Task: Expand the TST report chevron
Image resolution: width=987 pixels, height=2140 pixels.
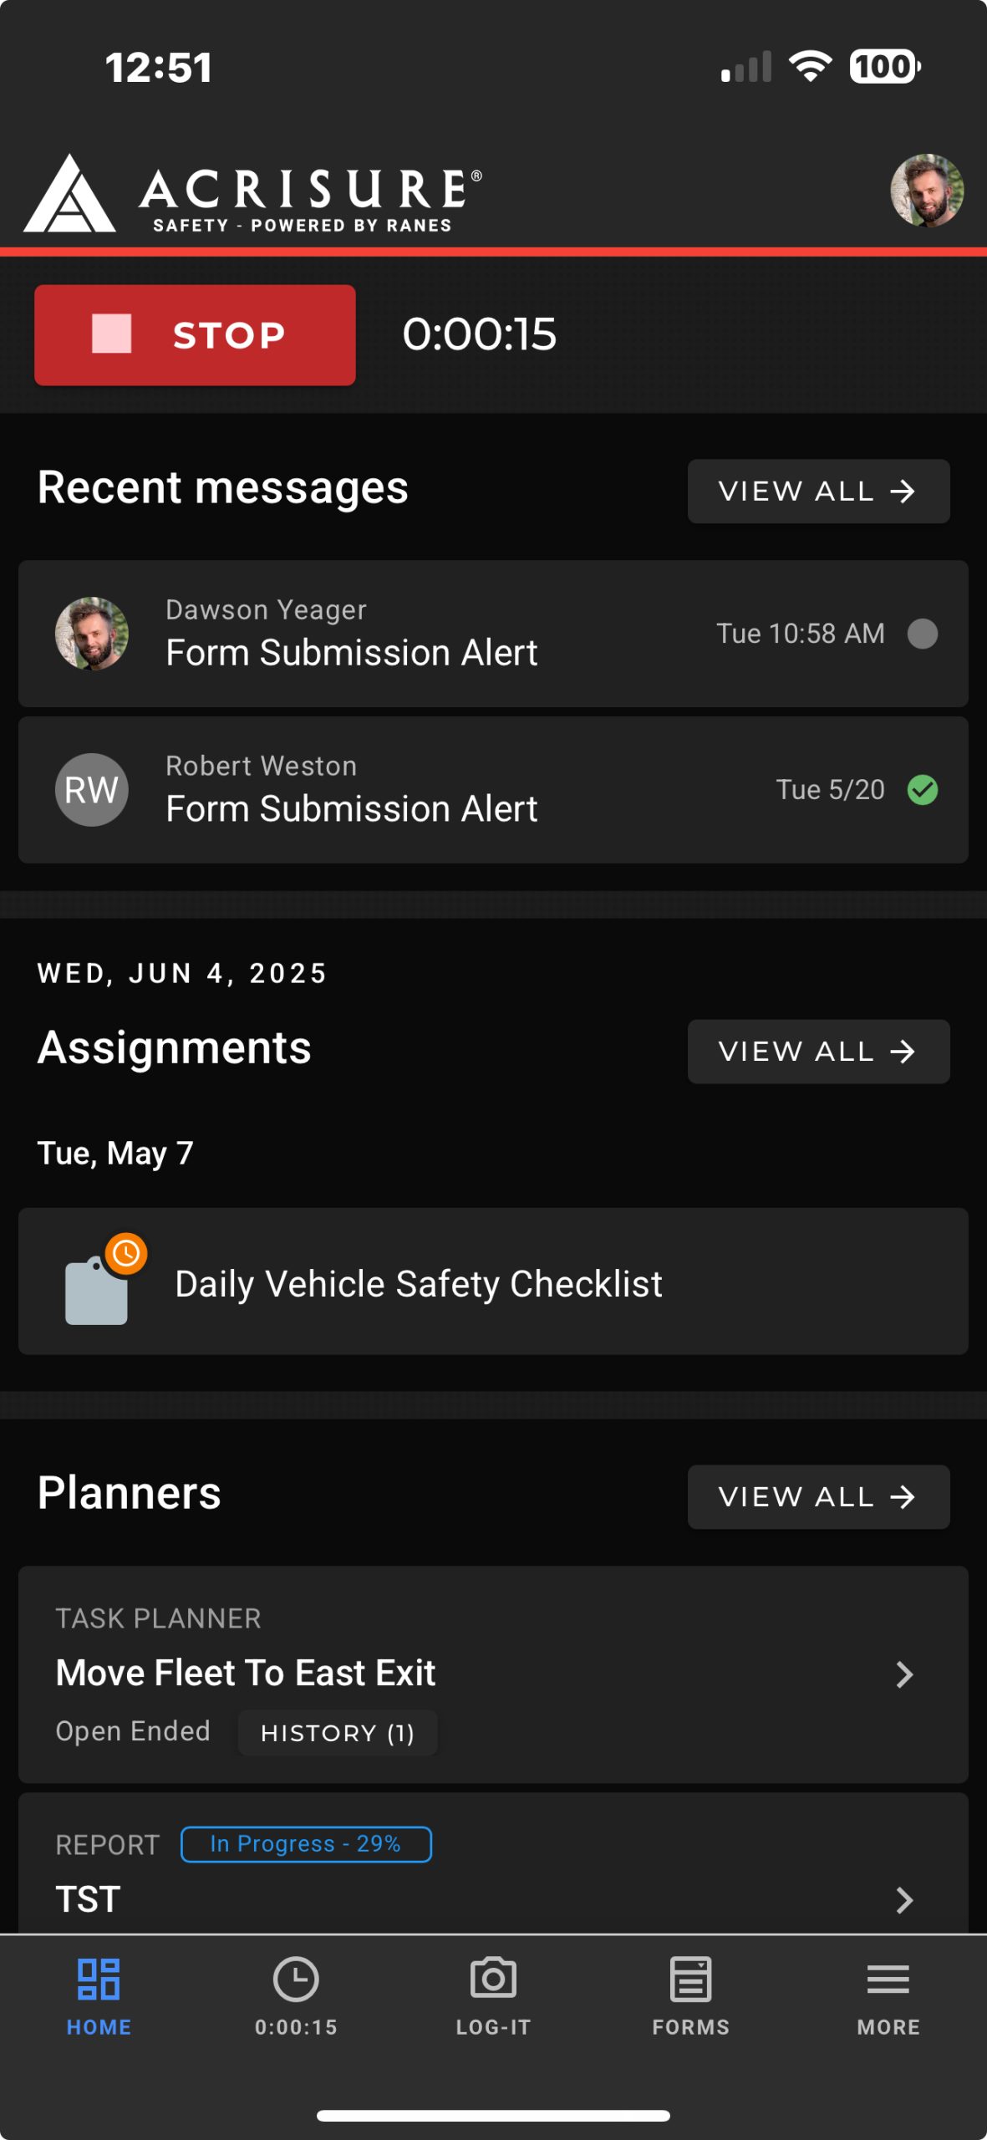Action: [904, 1900]
